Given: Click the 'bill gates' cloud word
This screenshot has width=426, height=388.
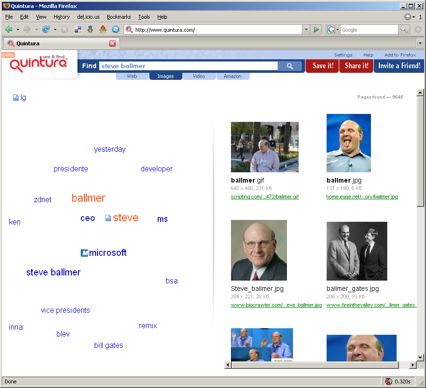Looking at the screenshot, I should (x=108, y=346).
